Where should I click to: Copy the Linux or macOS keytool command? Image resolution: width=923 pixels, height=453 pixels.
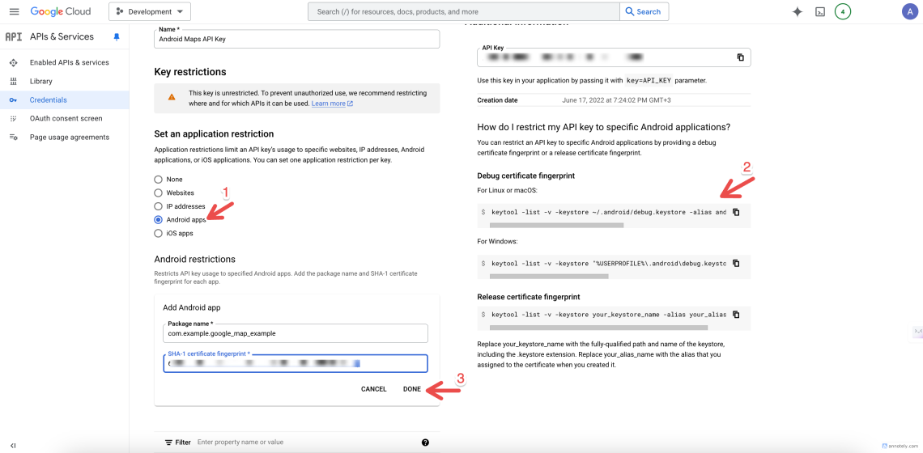point(736,212)
